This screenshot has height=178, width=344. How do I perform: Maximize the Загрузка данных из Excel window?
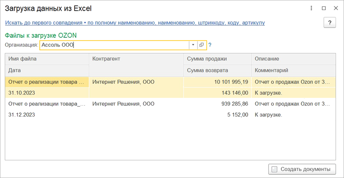tap(323, 8)
